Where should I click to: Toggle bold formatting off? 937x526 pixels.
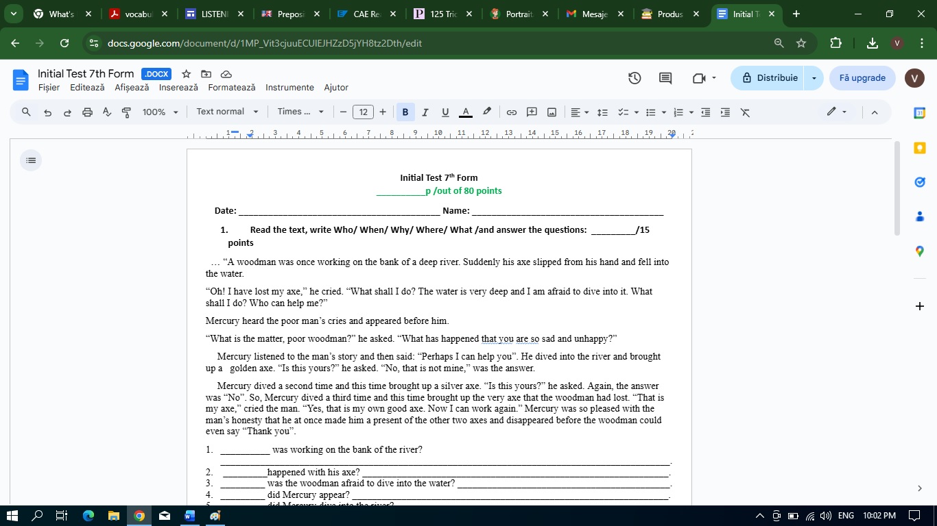tap(405, 112)
